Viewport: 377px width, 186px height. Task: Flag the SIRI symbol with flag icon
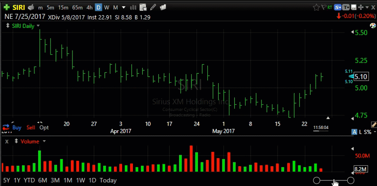coord(324,8)
